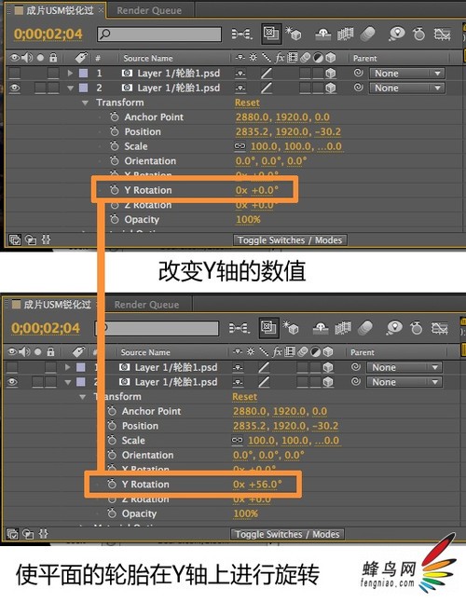Click Reset link in top Transform group

(247, 103)
